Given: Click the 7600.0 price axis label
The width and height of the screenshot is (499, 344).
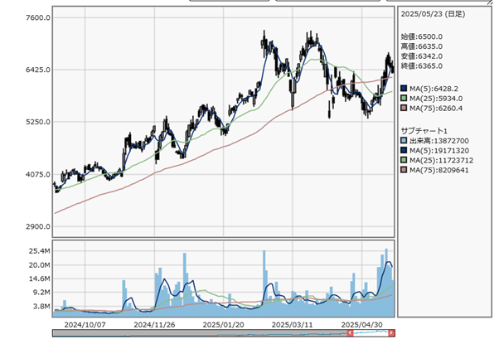Looking at the screenshot, I should point(38,17).
